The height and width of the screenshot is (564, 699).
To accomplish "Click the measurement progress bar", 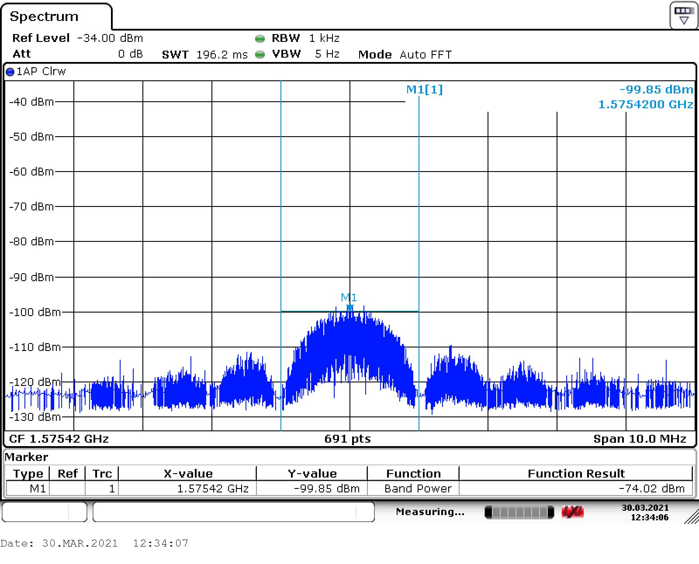I will [x=519, y=512].
